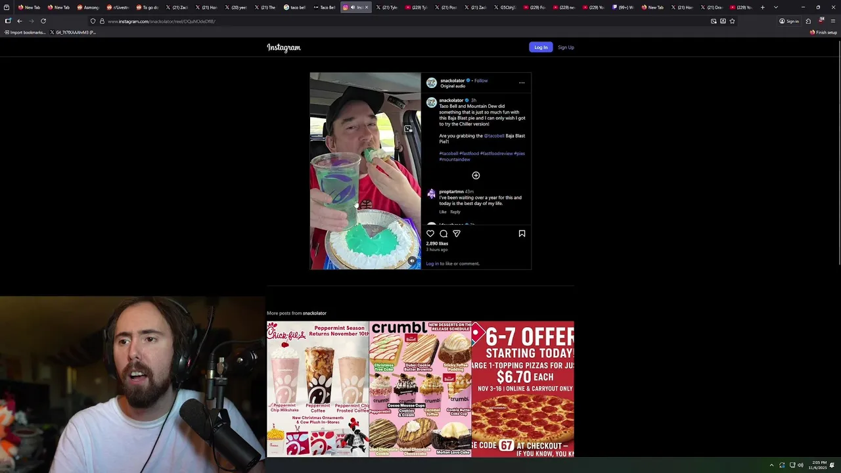
Task: Close the active Instagram tab
Action: pos(367,7)
